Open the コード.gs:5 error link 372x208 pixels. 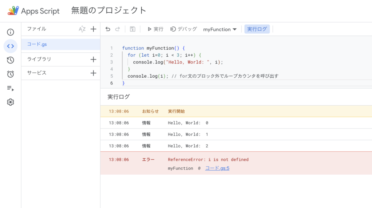[217, 168]
